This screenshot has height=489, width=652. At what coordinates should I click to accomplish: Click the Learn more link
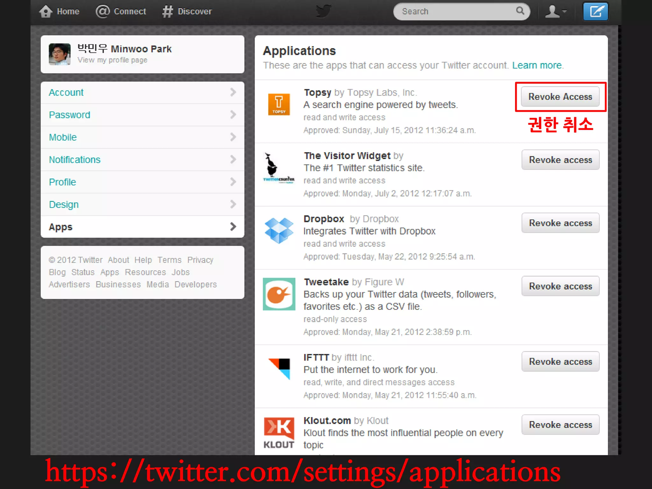pos(537,65)
